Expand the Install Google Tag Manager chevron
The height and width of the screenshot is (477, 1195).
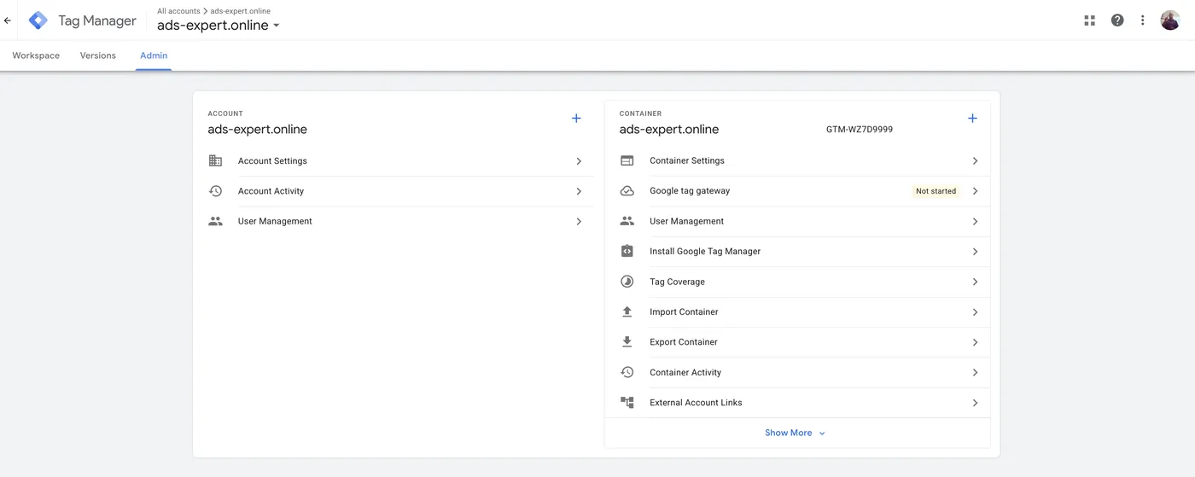pos(975,252)
